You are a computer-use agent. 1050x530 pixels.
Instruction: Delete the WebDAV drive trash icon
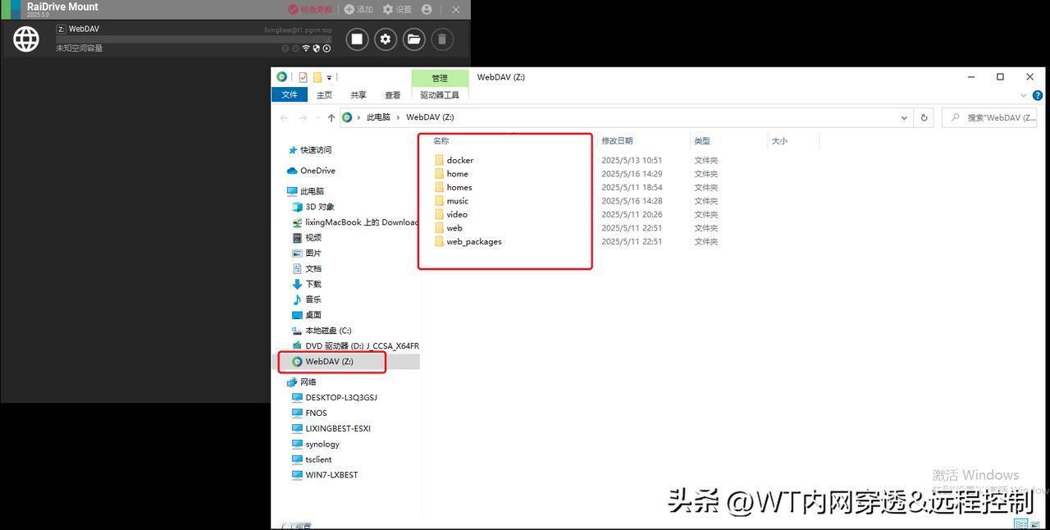(x=441, y=39)
